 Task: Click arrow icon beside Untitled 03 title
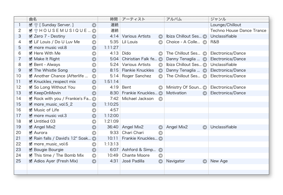94,122
